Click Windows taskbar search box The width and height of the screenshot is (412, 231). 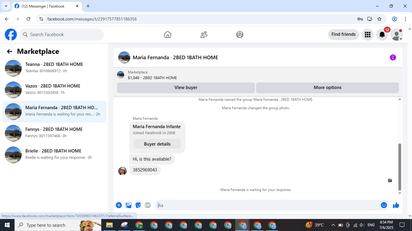[58, 225]
